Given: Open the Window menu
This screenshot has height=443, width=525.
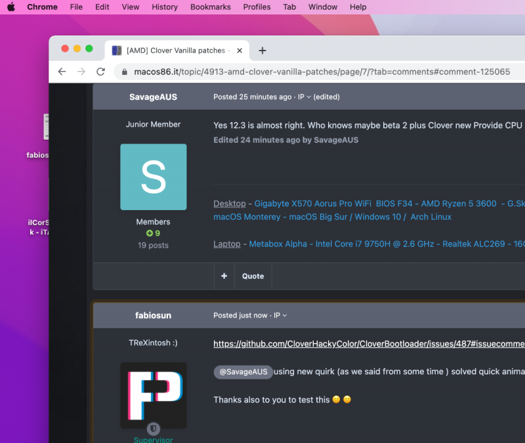Looking at the screenshot, I should click(x=323, y=7).
